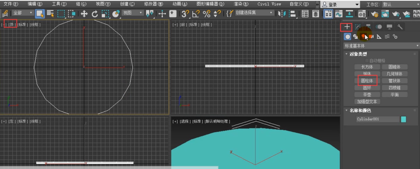Expand the 全部 selection filter dropdown

click(x=23, y=13)
